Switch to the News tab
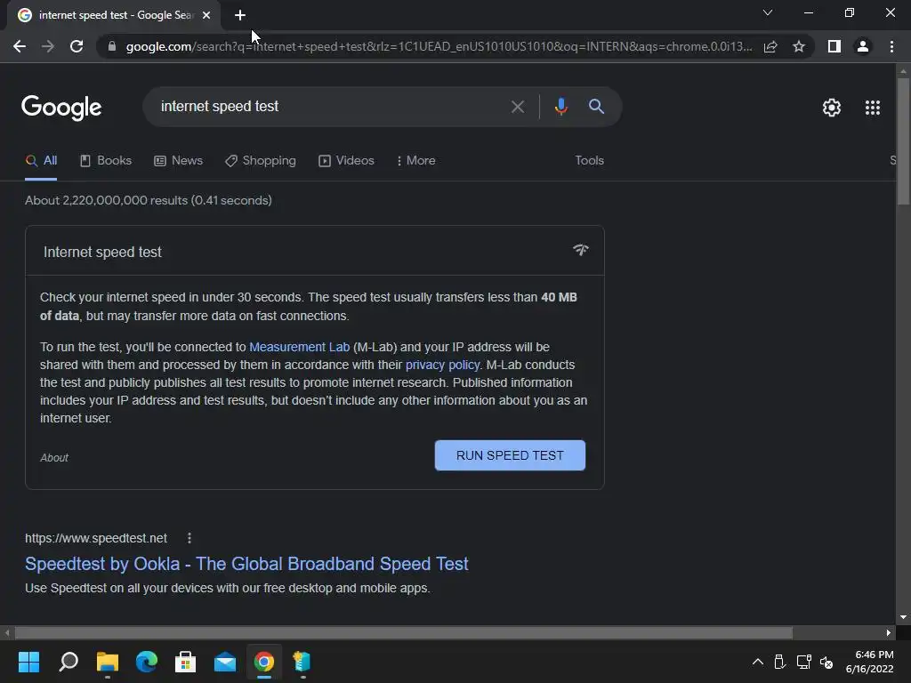911x683 pixels. click(178, 161)
